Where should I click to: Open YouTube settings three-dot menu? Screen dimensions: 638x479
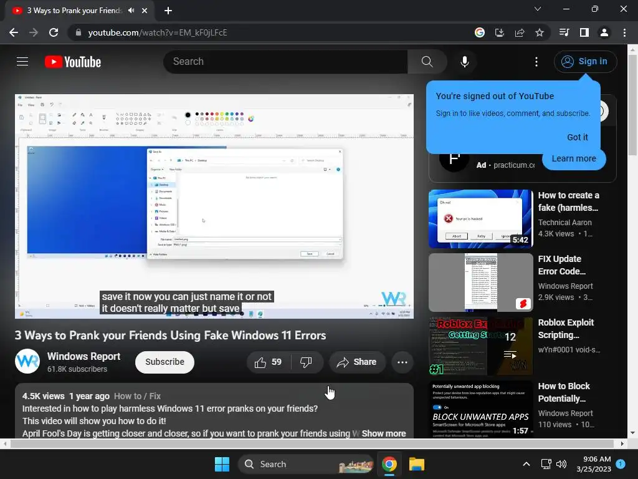[536, 62]
